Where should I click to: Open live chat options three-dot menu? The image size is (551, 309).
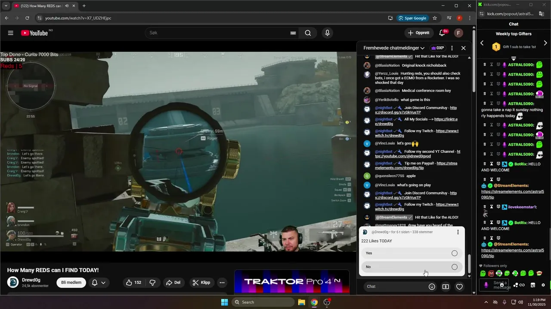click(x=452, y=48)
